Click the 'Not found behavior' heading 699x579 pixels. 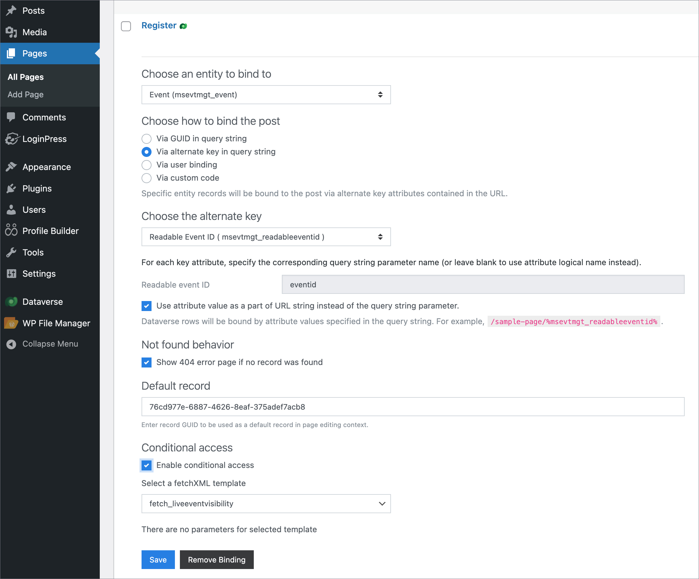pyautogui.click(x=188, y=345)
